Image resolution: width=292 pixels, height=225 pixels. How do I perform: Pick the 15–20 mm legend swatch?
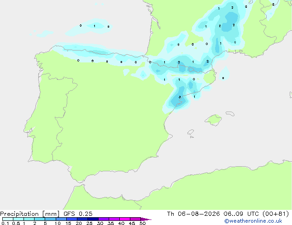coord(72,219)
